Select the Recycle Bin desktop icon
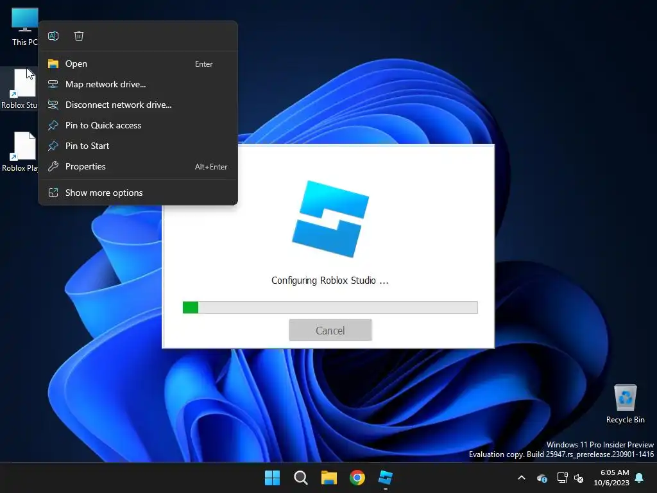Image resolution: width=657 pixels, height=493 pixels. 625,404
